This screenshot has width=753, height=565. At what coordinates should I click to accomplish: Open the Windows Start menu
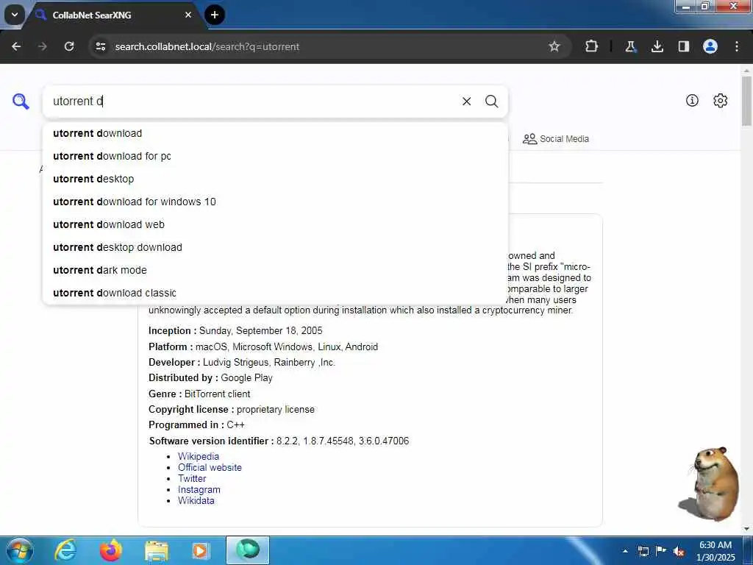[20, 550]
